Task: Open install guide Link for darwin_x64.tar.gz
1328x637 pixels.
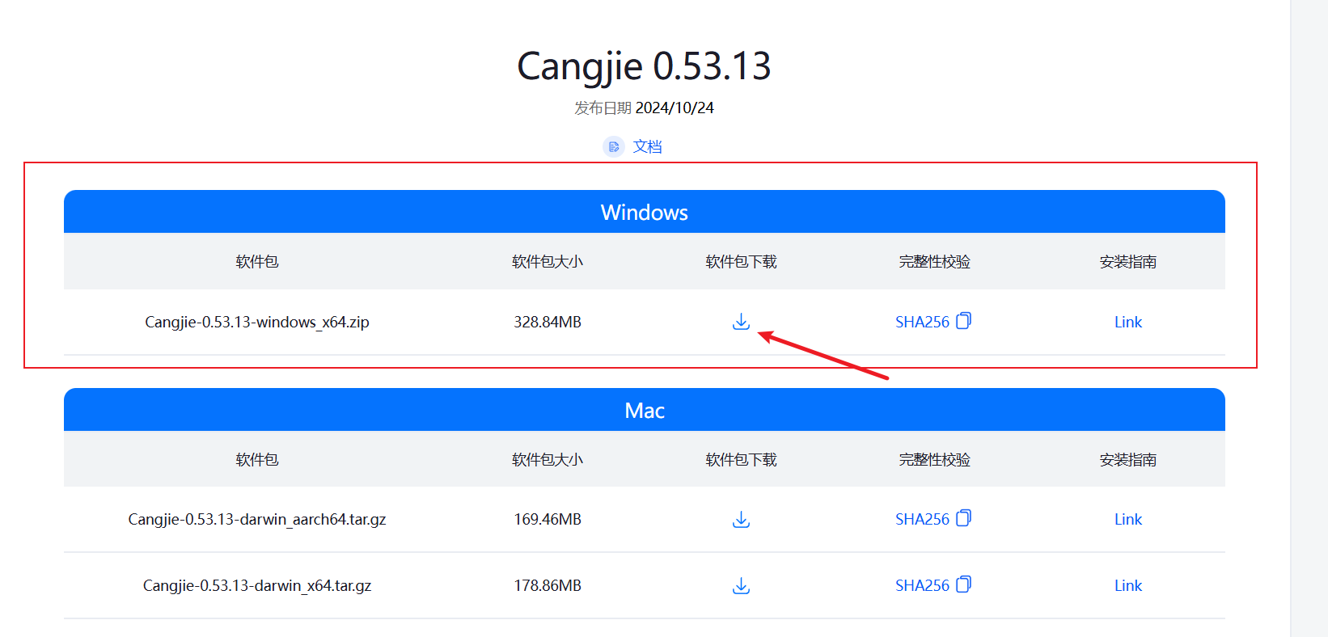Action: 1128,585
